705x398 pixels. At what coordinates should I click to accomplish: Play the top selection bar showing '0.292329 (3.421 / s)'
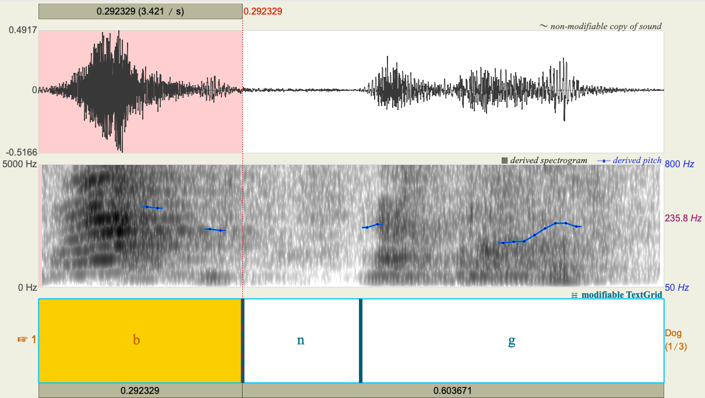[140, 10]
